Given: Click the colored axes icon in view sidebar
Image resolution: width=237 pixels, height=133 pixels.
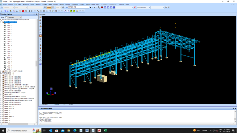Looking at the screenshot, I should pos(40,58).
